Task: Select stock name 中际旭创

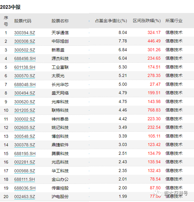Action: (60, 41)
